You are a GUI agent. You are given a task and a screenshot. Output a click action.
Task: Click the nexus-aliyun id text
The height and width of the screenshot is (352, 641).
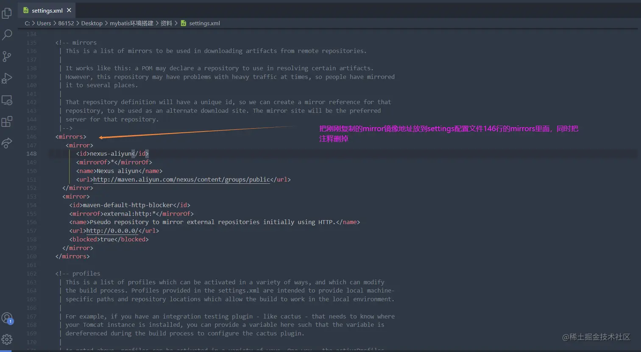tap(110, 154)
